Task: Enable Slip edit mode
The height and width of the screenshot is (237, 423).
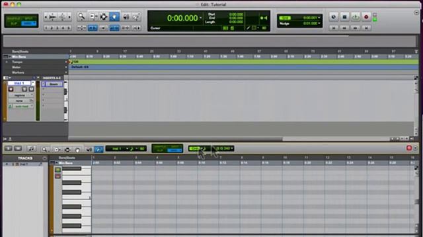Action: point(14,24)
